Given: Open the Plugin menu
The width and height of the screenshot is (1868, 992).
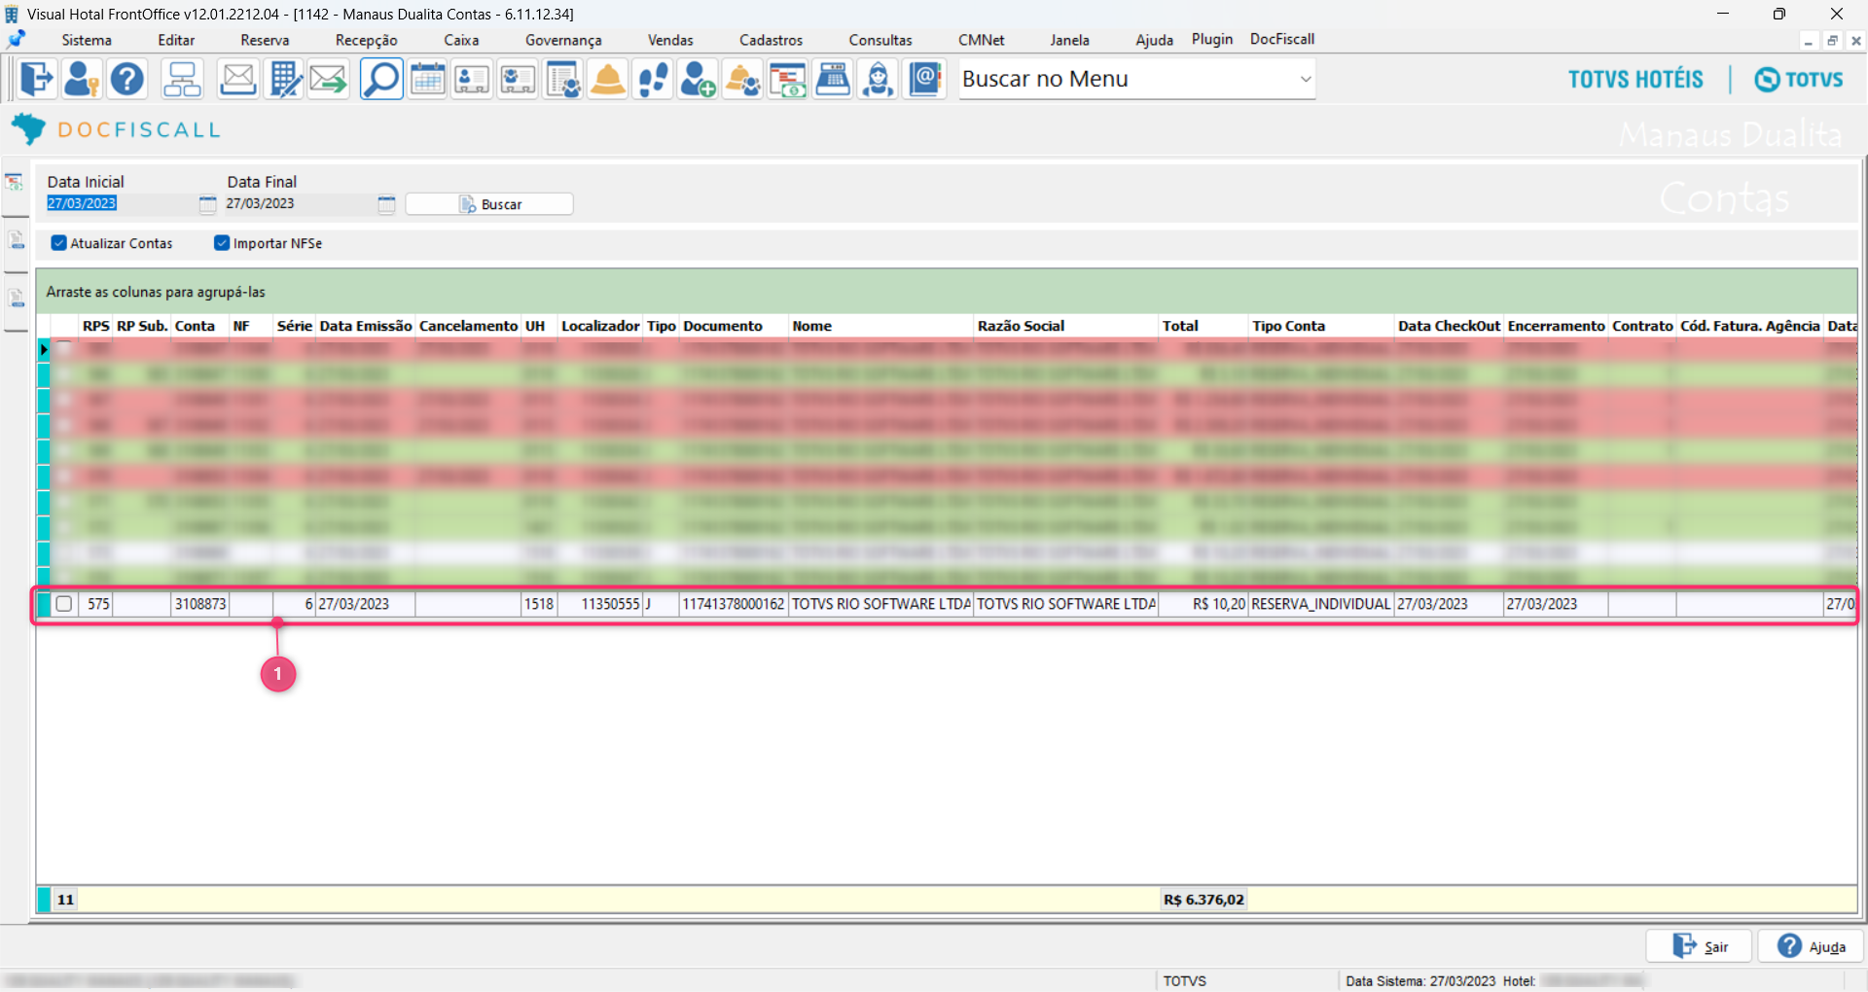Looking at the screenshot, I should [1212, 39].
